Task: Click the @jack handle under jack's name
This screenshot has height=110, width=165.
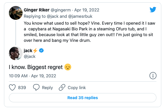Action: pos(29,56)
